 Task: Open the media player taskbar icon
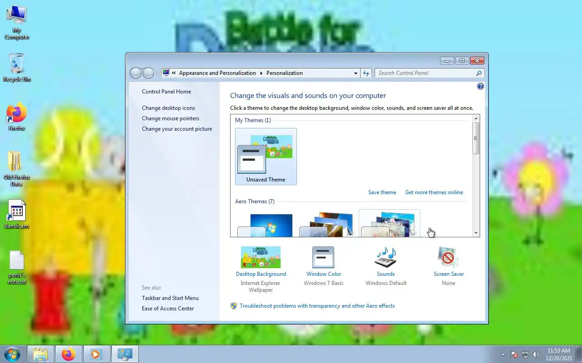tap(96, 354)
